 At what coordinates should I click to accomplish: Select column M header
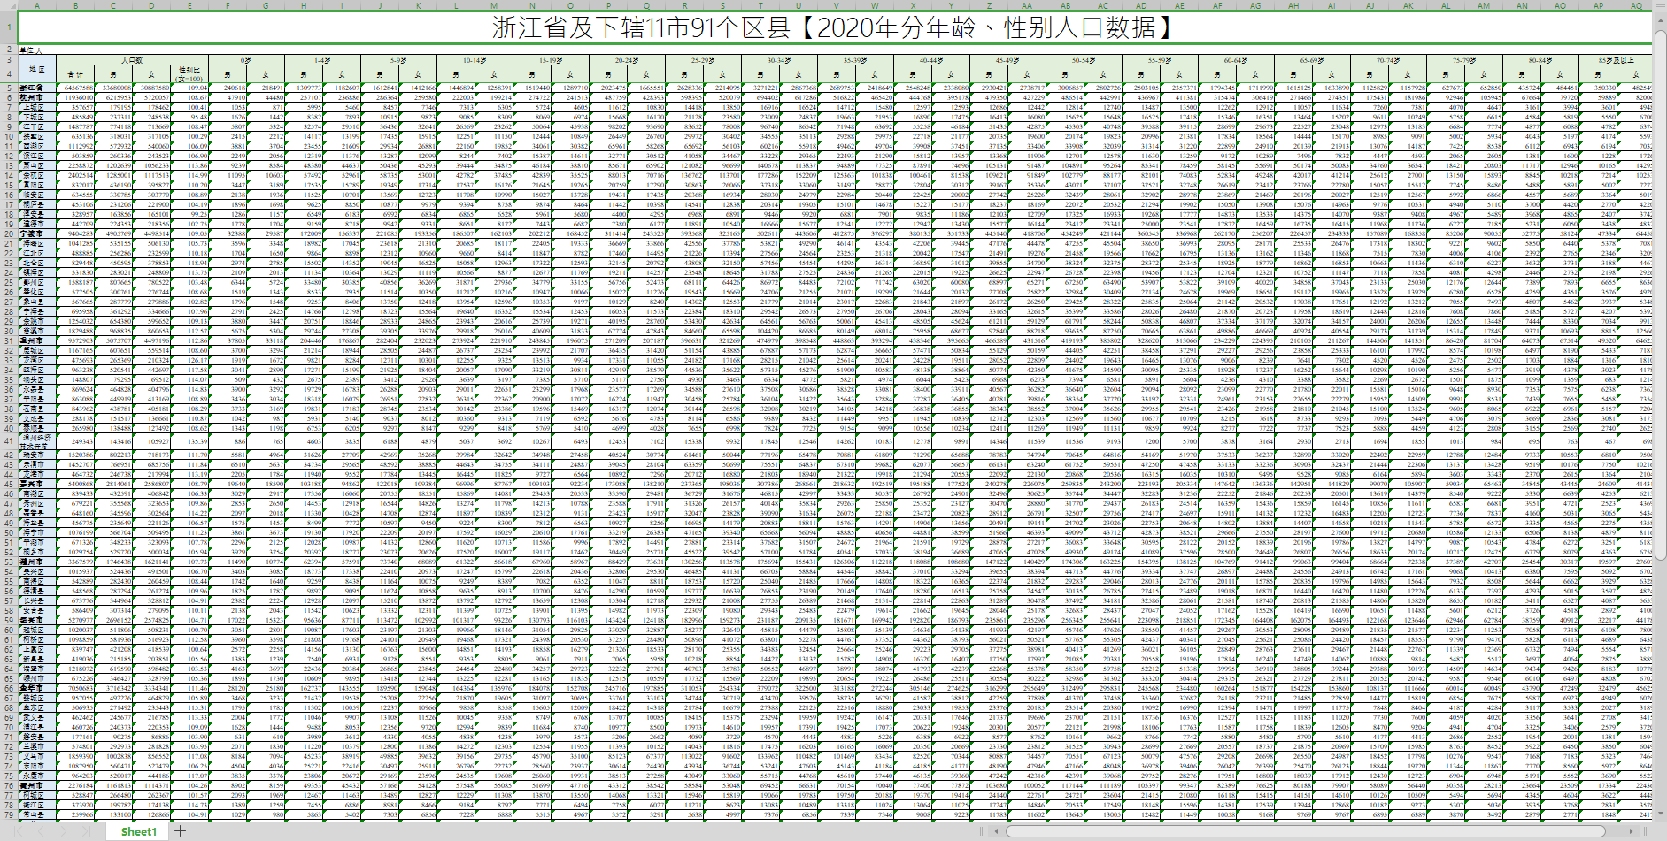pyautogui.click(x=494, y=4)
